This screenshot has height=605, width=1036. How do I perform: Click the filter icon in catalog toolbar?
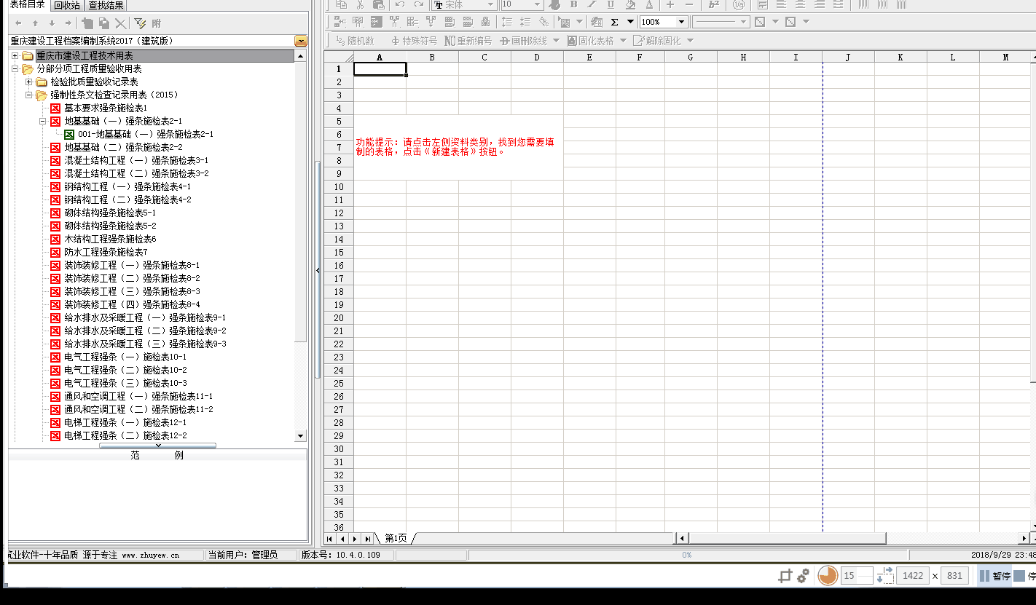(140, 23)
